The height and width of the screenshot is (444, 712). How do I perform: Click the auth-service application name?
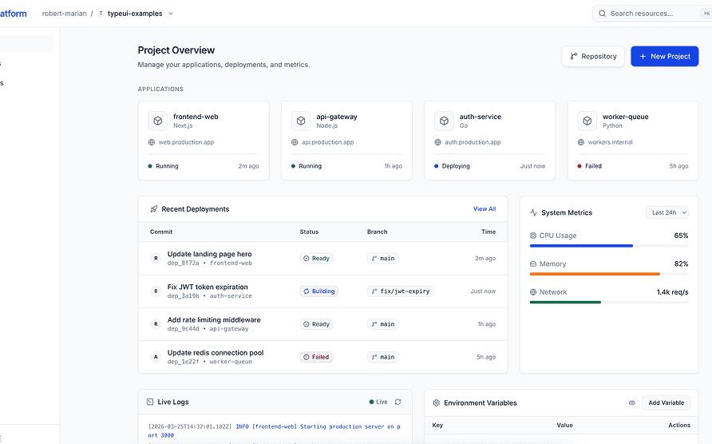click(481, 117)
